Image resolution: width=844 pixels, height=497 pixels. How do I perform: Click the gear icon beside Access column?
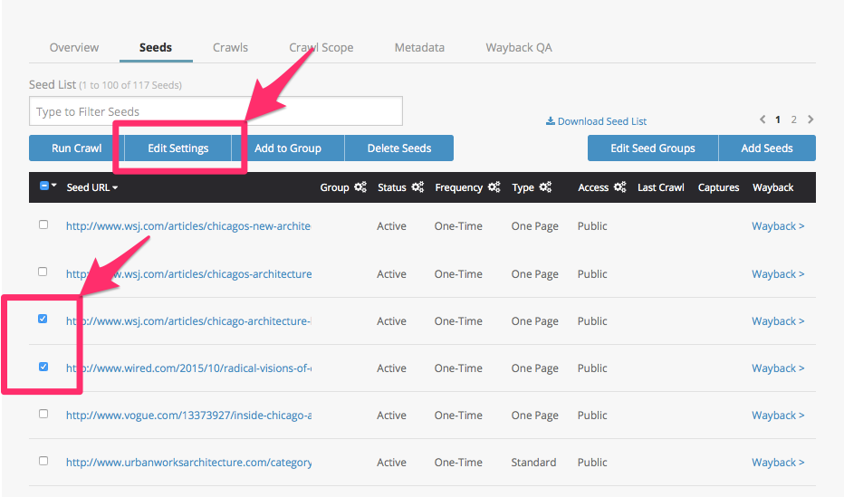619,187
